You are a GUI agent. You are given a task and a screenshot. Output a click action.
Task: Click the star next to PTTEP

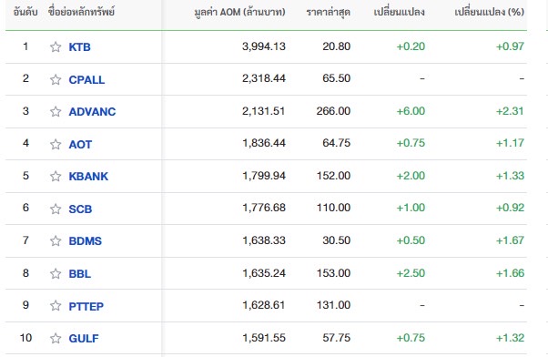point(56,306)
